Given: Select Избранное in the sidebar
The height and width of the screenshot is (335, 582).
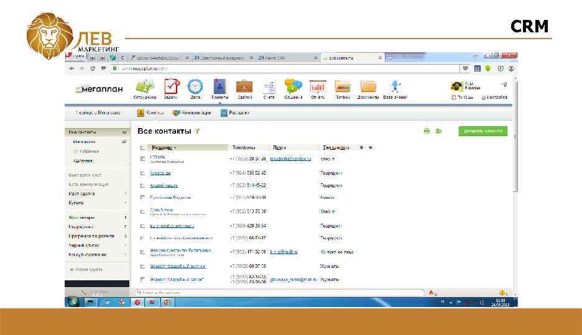Looking at the screenshot, I should tap(86, 152).
